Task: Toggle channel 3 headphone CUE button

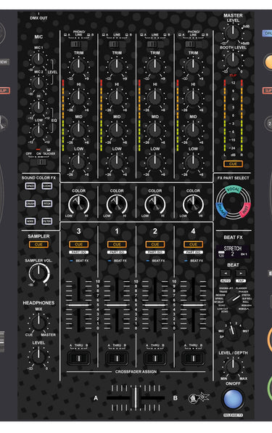Action: point(78,244)
